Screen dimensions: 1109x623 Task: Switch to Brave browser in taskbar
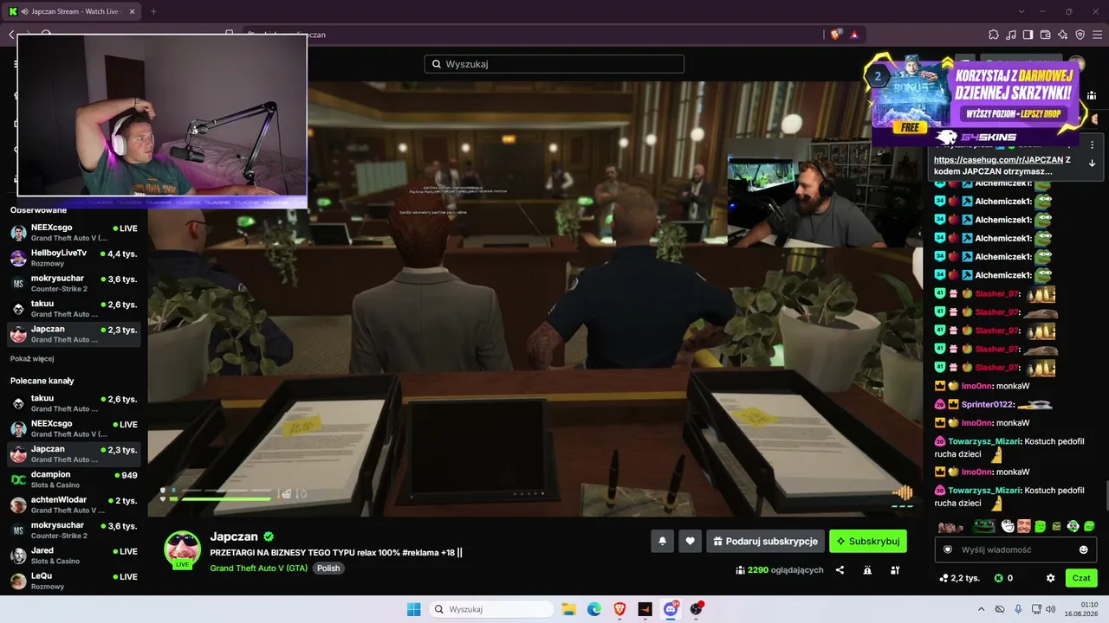619,609
